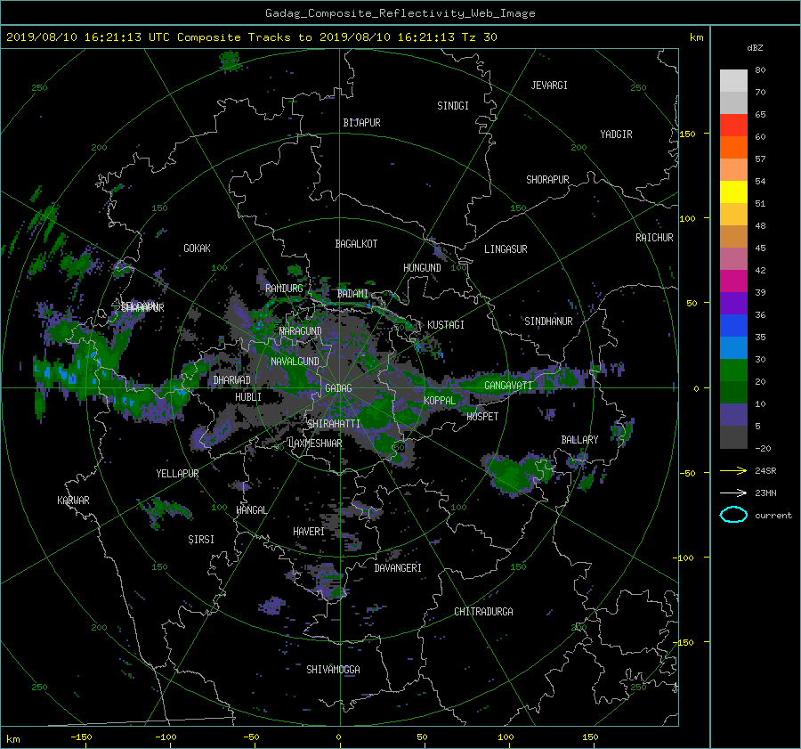Click the GANGAVATI city label
801x749 pixels.
pos(508,386)
